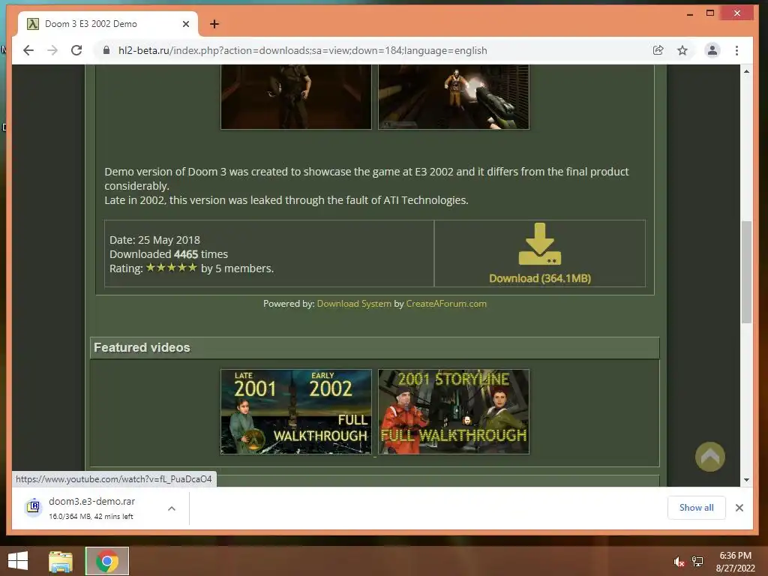This screenshot has width=768, height=576.
Task: Open the 2001 Storyline Full Walkthrough thumbnail
Action: pos(454,412)
